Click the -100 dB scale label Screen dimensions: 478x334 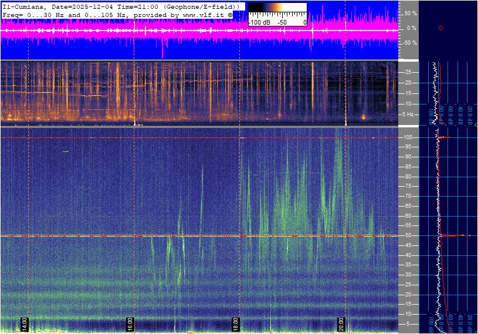(x=259, y=22)
